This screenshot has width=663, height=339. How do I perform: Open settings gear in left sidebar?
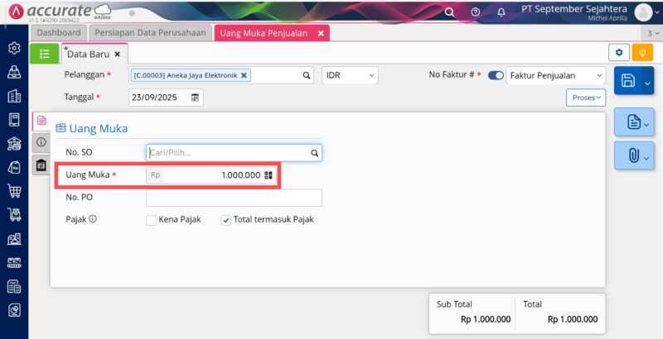pyautogui.click(x=14, y=48)
